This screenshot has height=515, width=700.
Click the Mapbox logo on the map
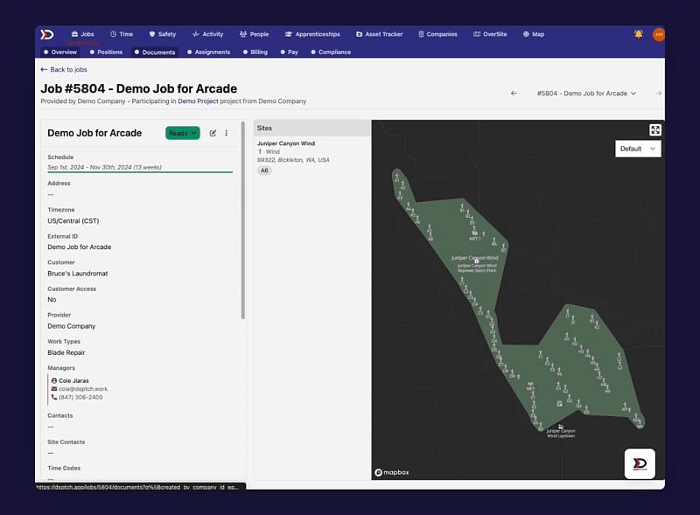click(x=392, y=472)
